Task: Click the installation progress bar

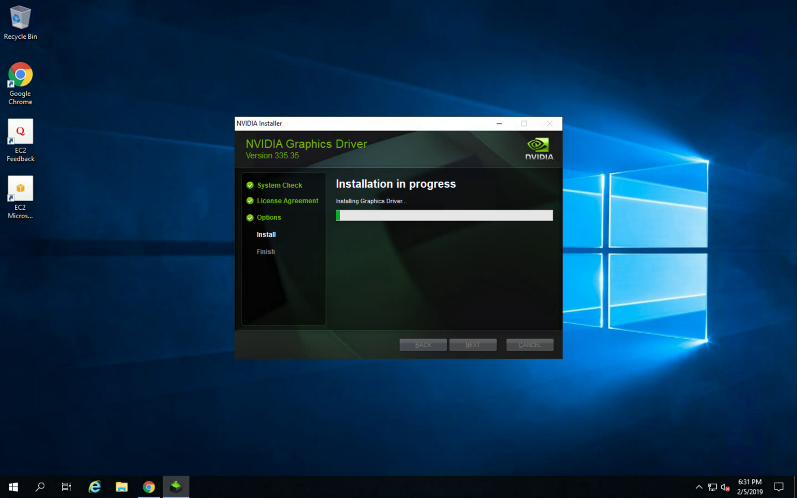Action: [444, 215]
